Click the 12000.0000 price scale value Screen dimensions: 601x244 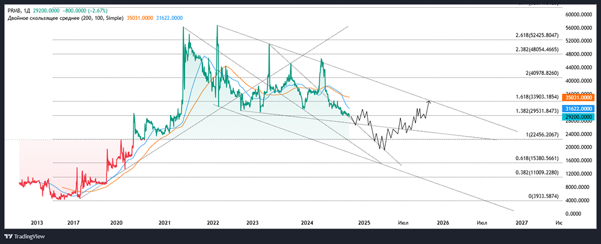point(579,174)
